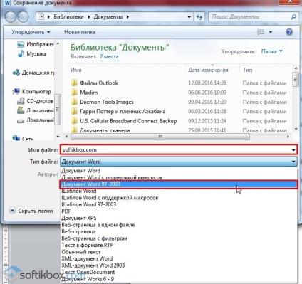
Task: Open the Папка arrangement dropdown
Action: 272,51
